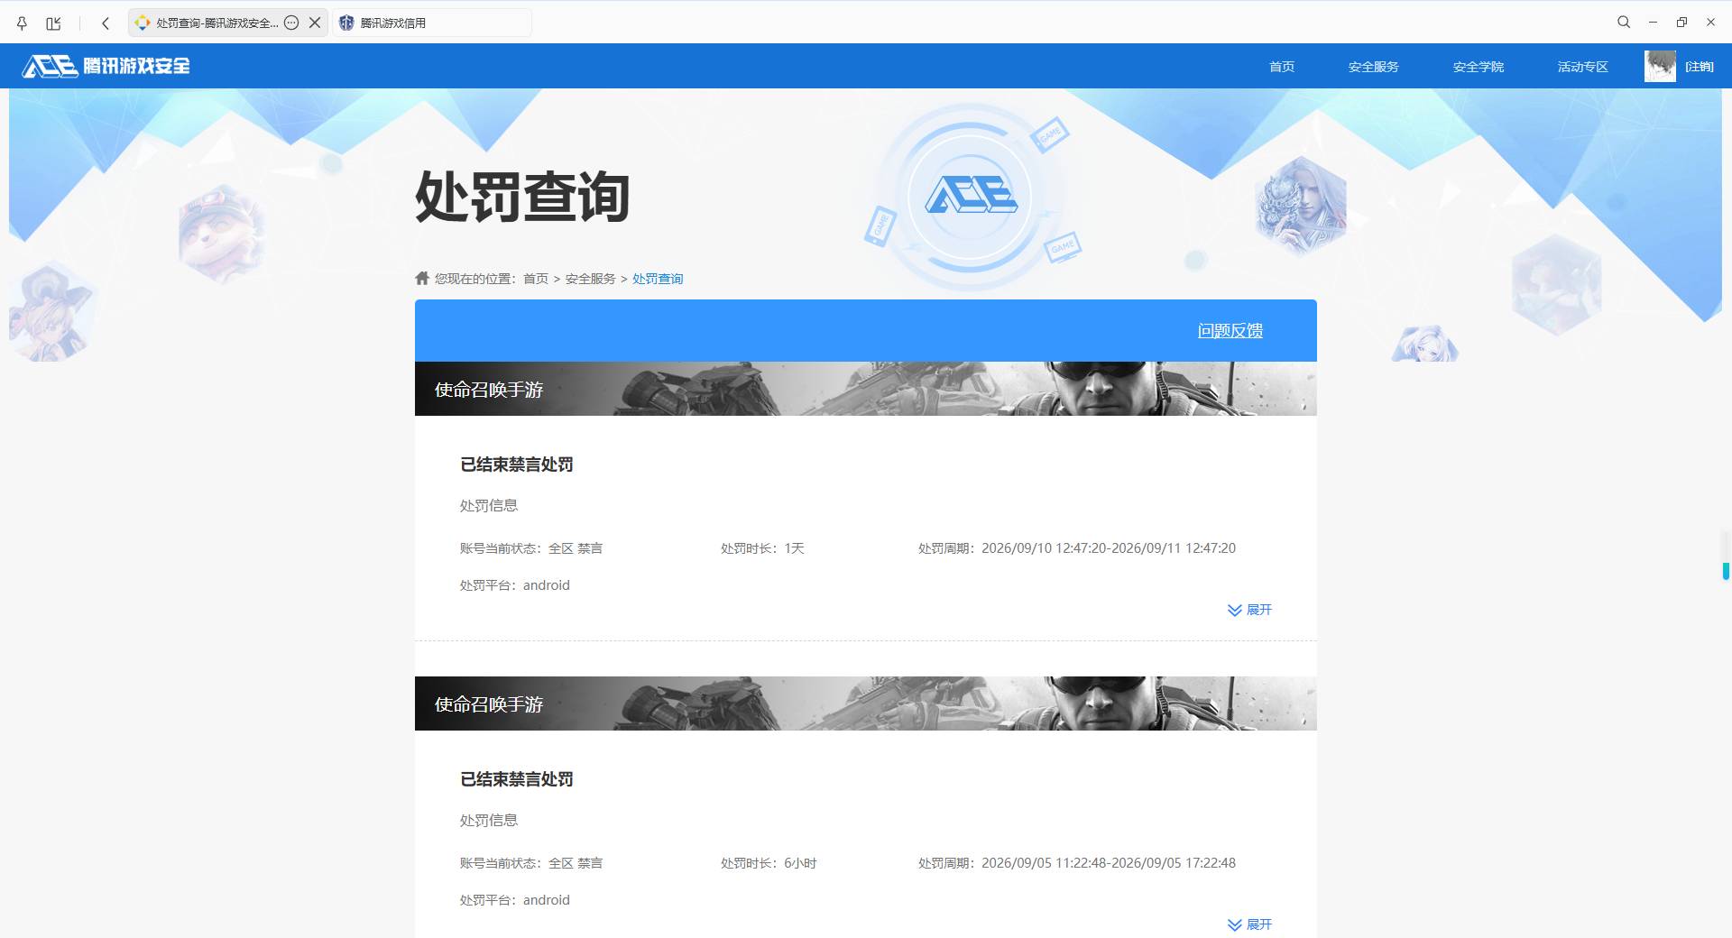Click the pin window icon
Image resolution: width=1732 pixels, height=938 pixels.
[x=23, y=23]
